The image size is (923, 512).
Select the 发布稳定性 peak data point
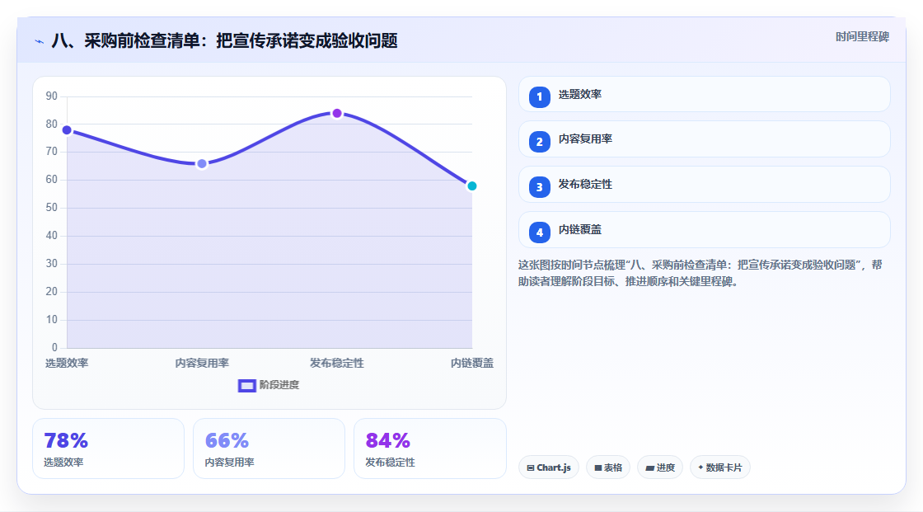click(x=337, y=113)
